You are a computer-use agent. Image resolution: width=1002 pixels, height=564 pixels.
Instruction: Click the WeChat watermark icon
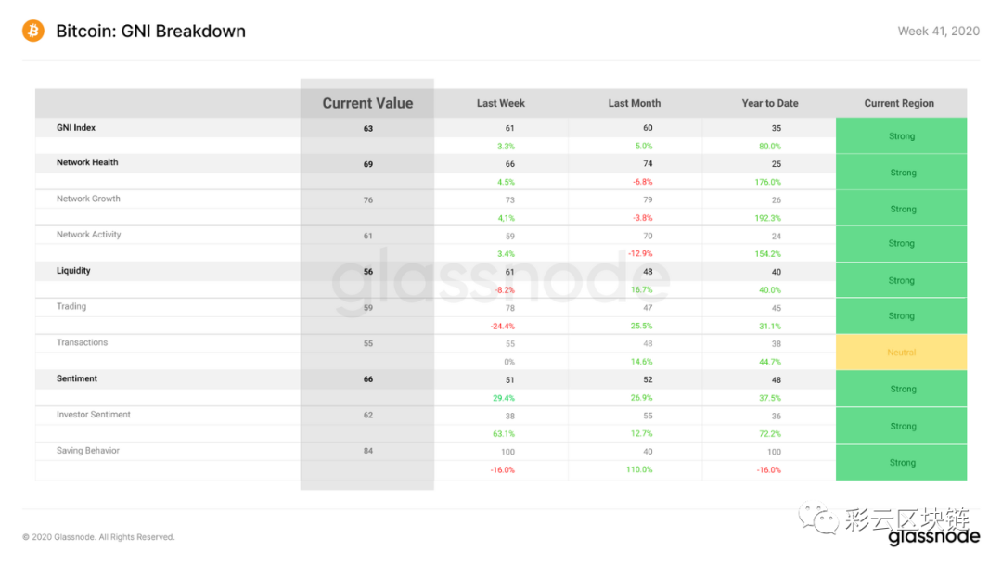[x=818, y=518]
